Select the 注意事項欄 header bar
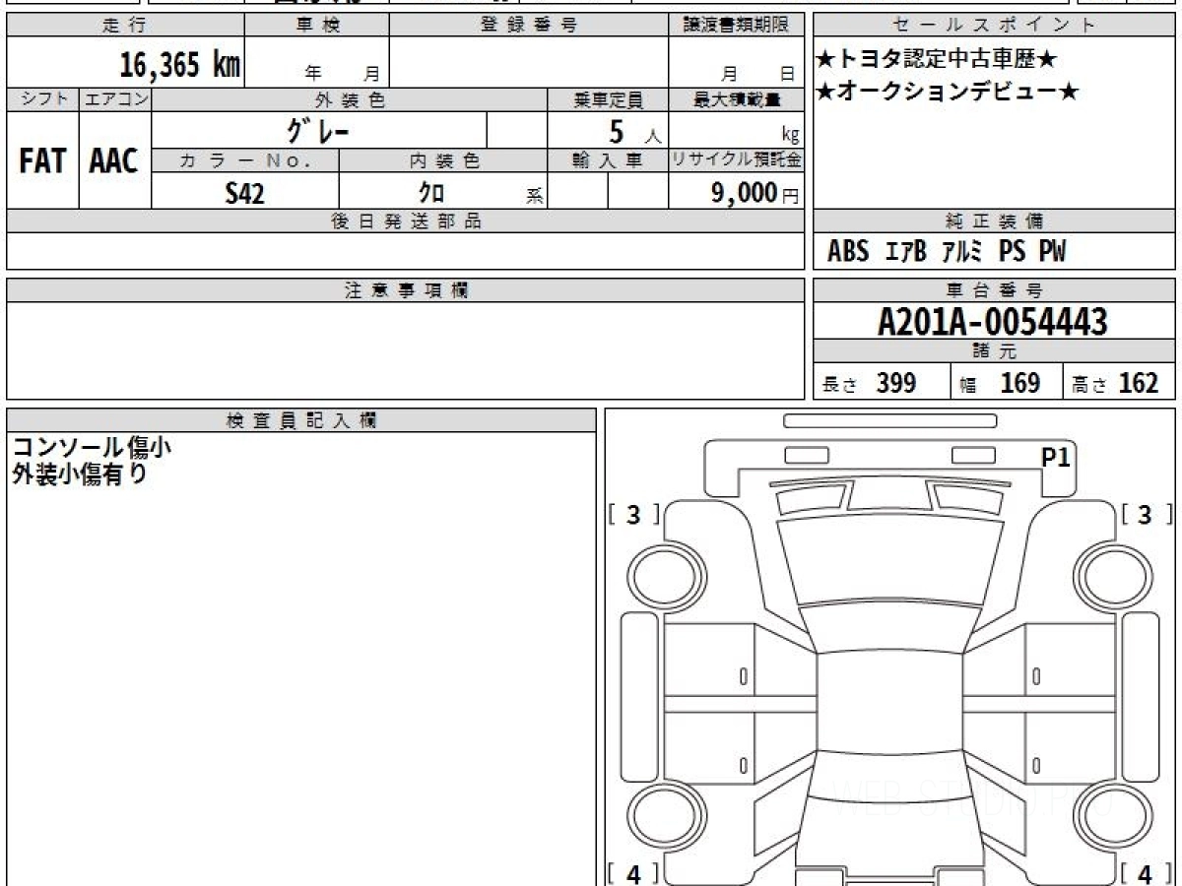This screenshot has width=1182, height=886. (406, 290)
